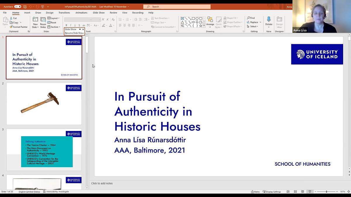
Task: Switch to the Animations tab
Action: point(81,13)
